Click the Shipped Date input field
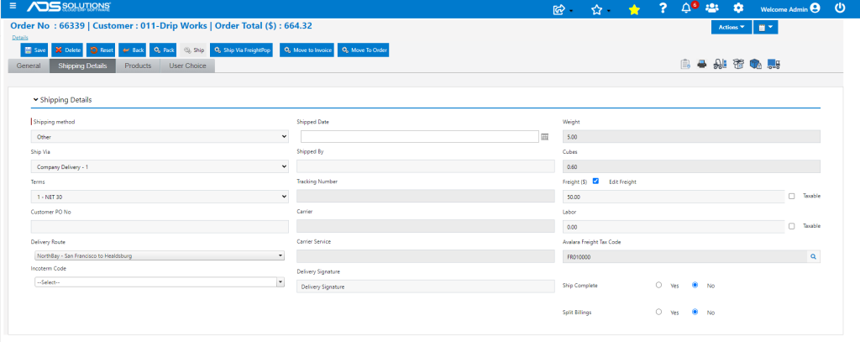 [x=420, y=137]
